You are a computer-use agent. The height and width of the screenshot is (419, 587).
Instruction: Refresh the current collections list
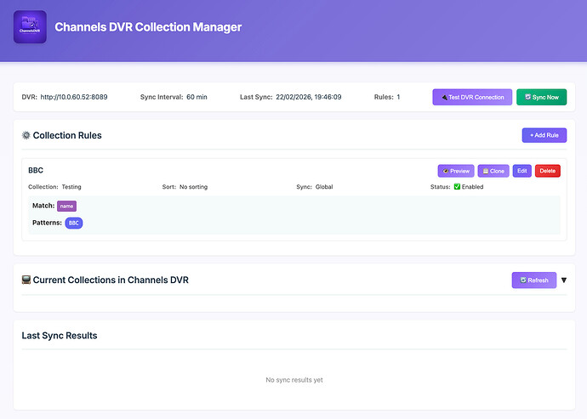(x=533, y=280)
